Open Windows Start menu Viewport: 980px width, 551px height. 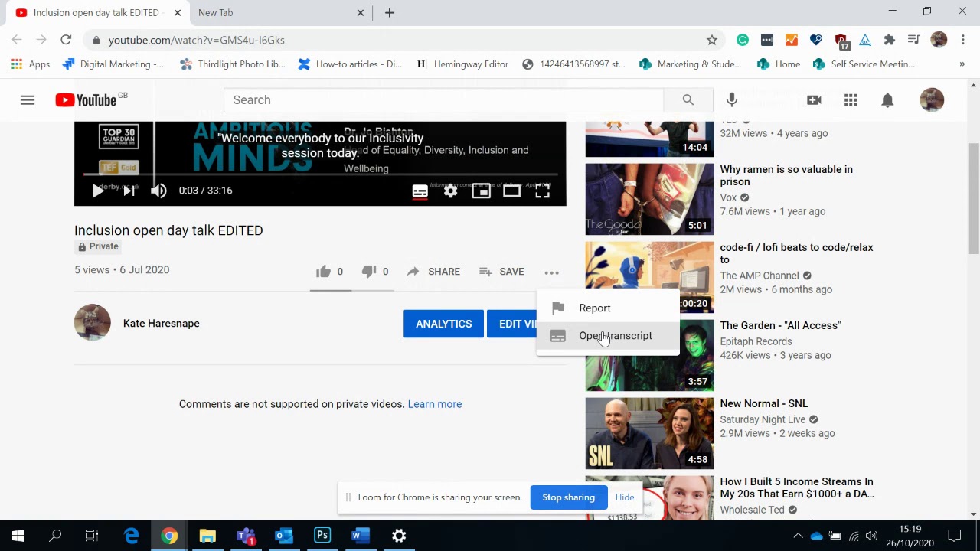point(18,536)
